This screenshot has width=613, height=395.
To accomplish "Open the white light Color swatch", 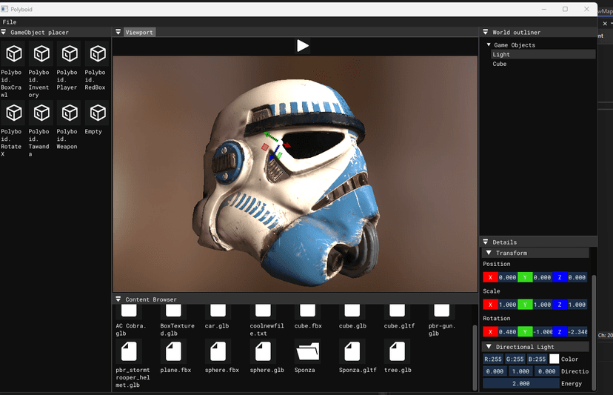I will point(554,359).
